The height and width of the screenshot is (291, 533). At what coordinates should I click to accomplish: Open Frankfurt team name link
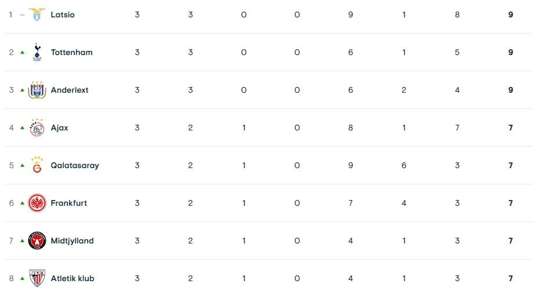69,203
